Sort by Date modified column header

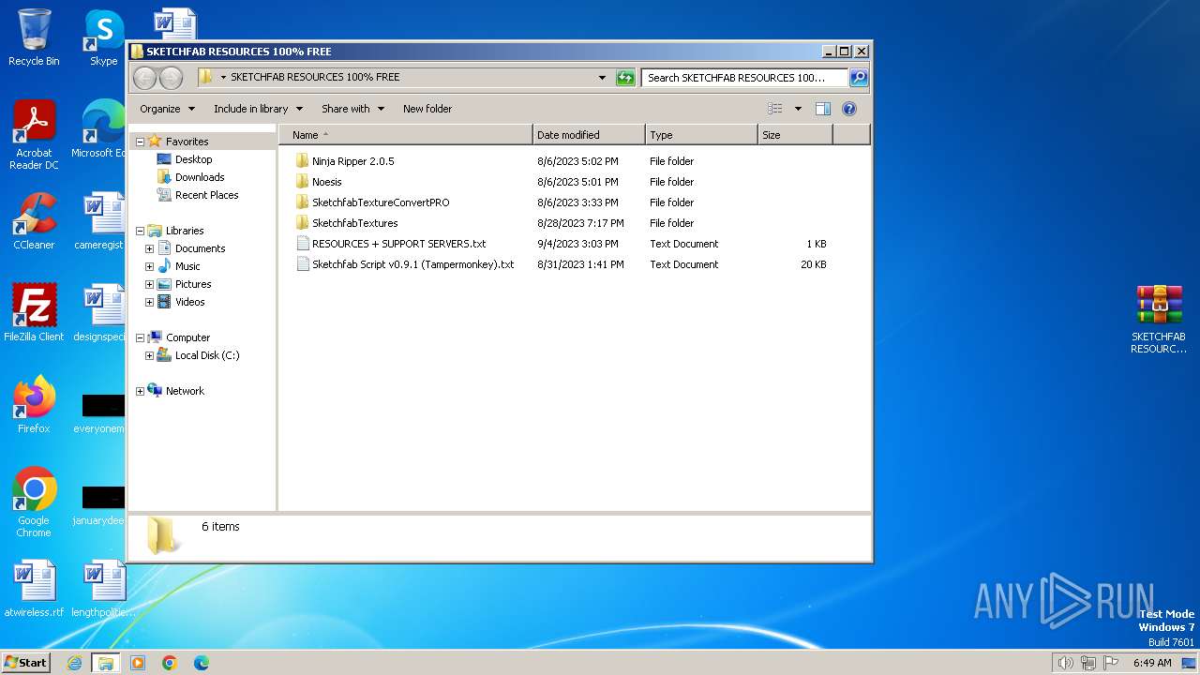pyautogui.click(x=588, y=135)
